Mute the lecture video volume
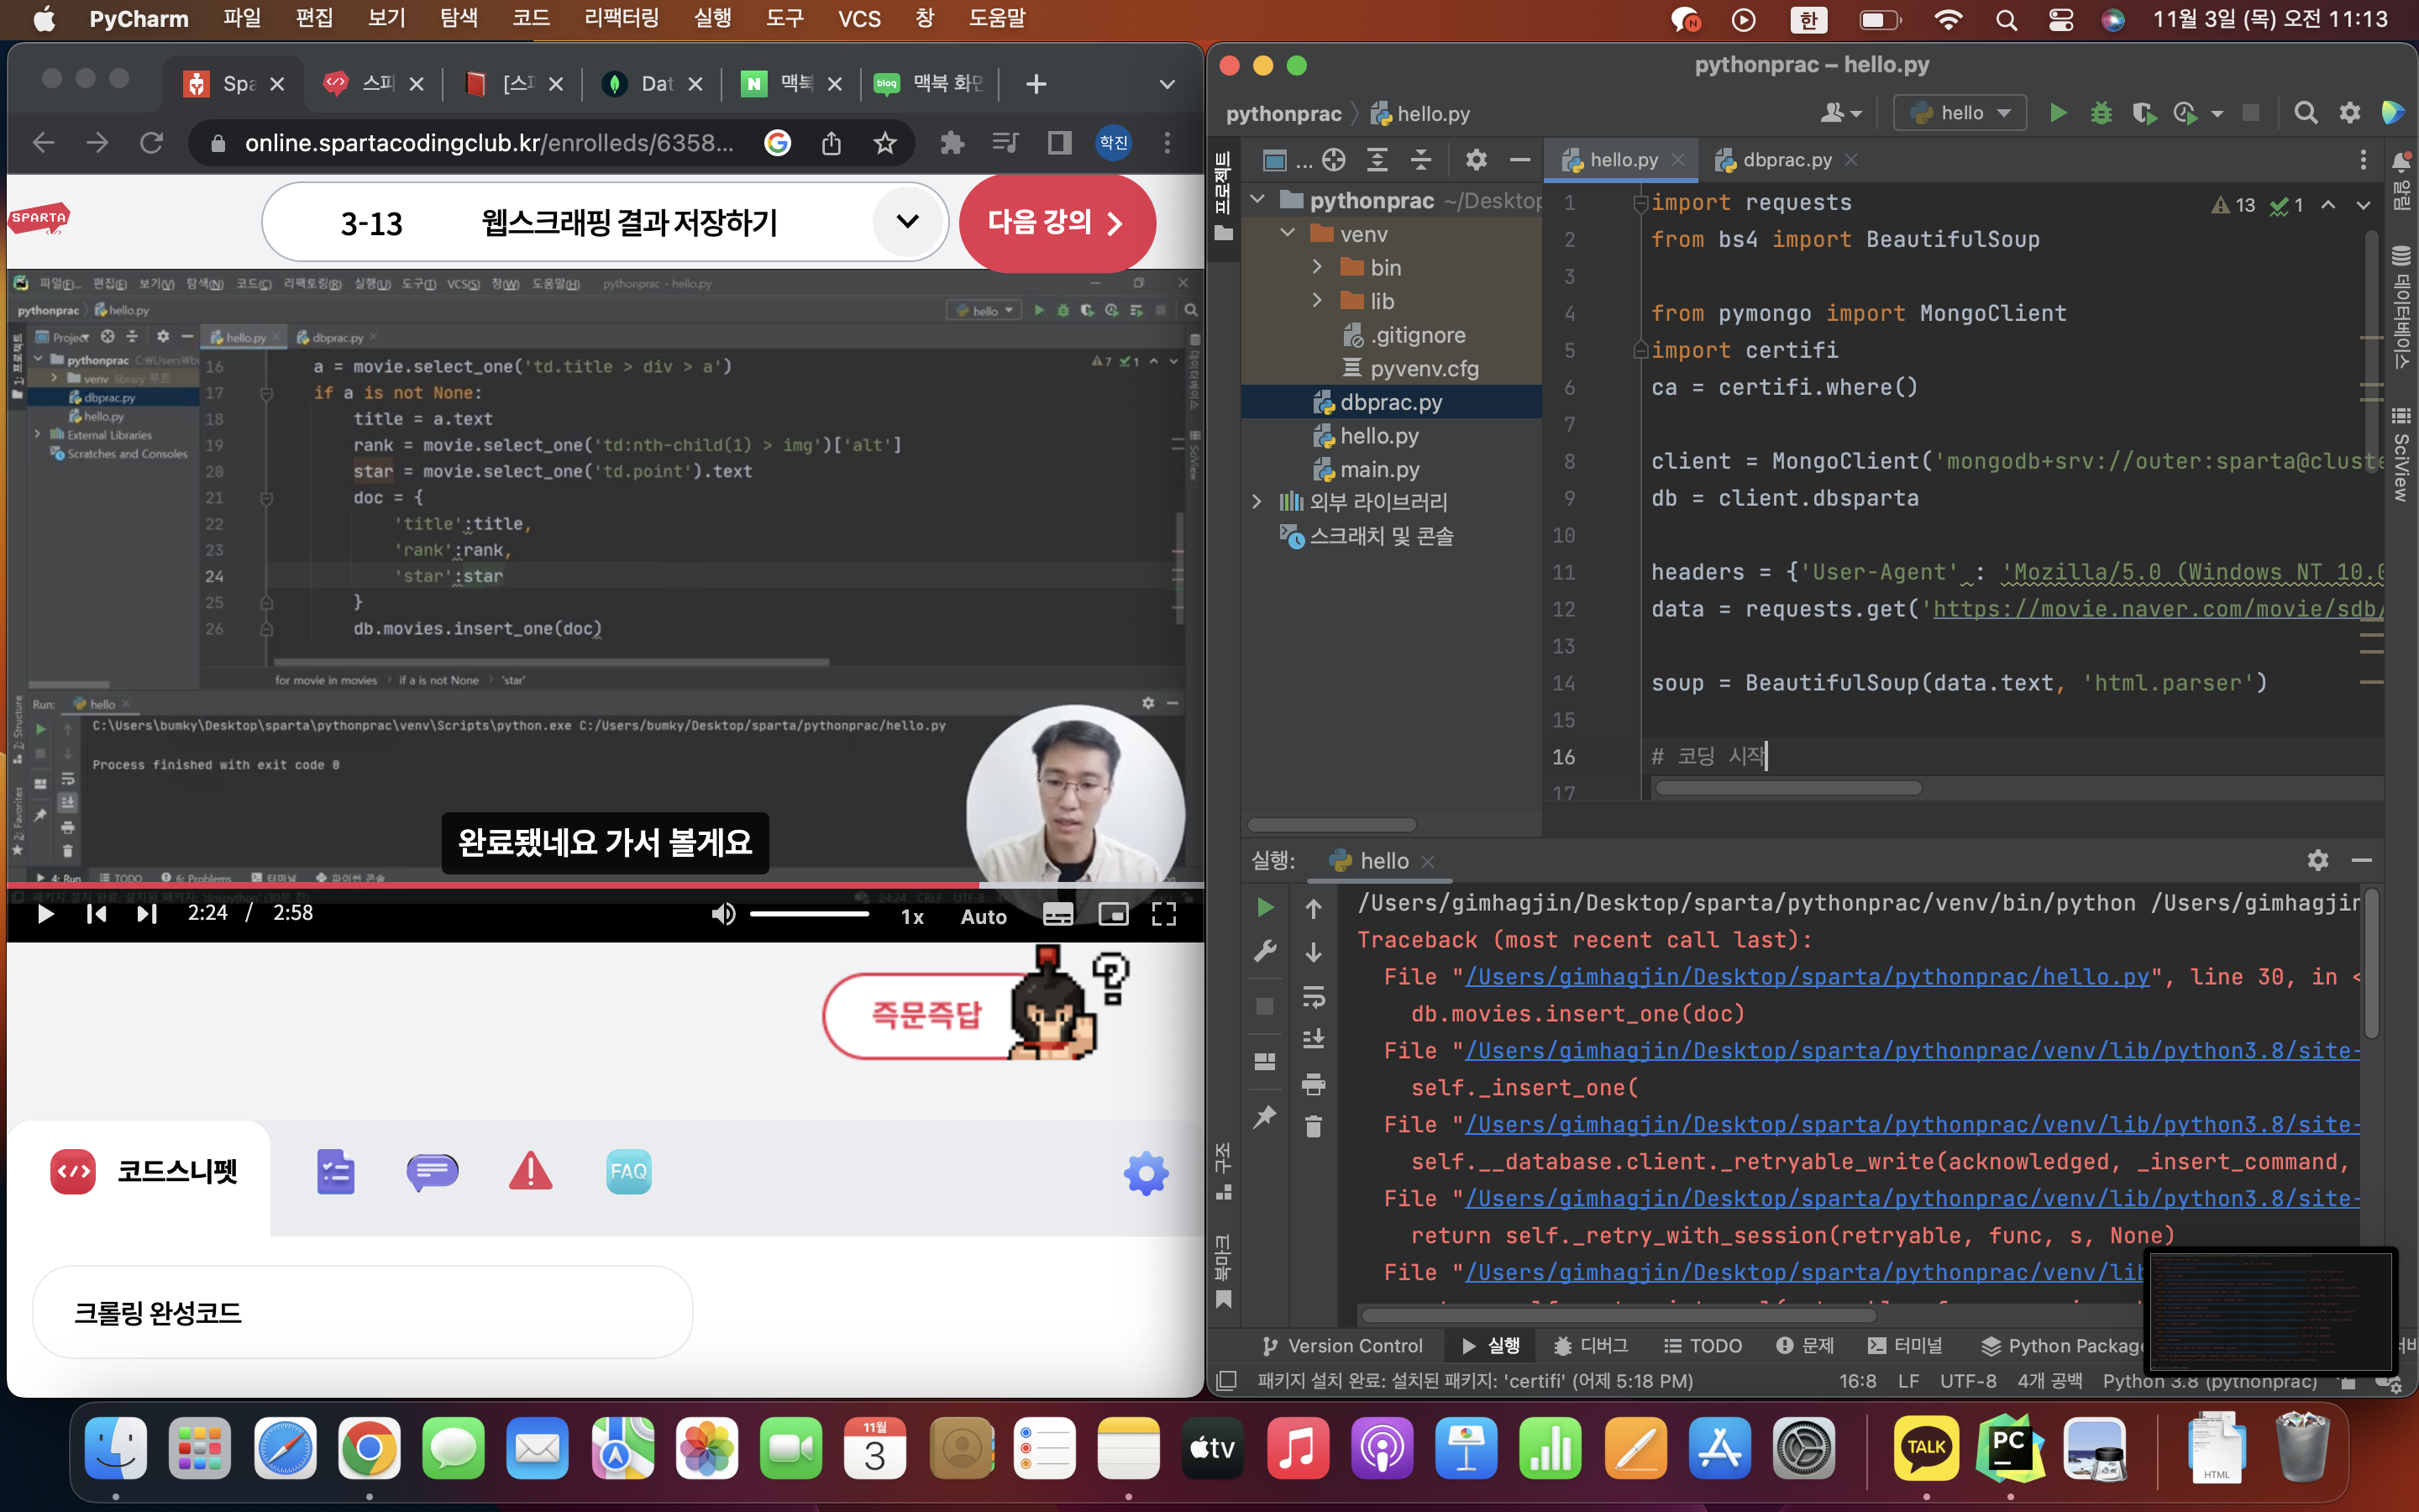 722,914
